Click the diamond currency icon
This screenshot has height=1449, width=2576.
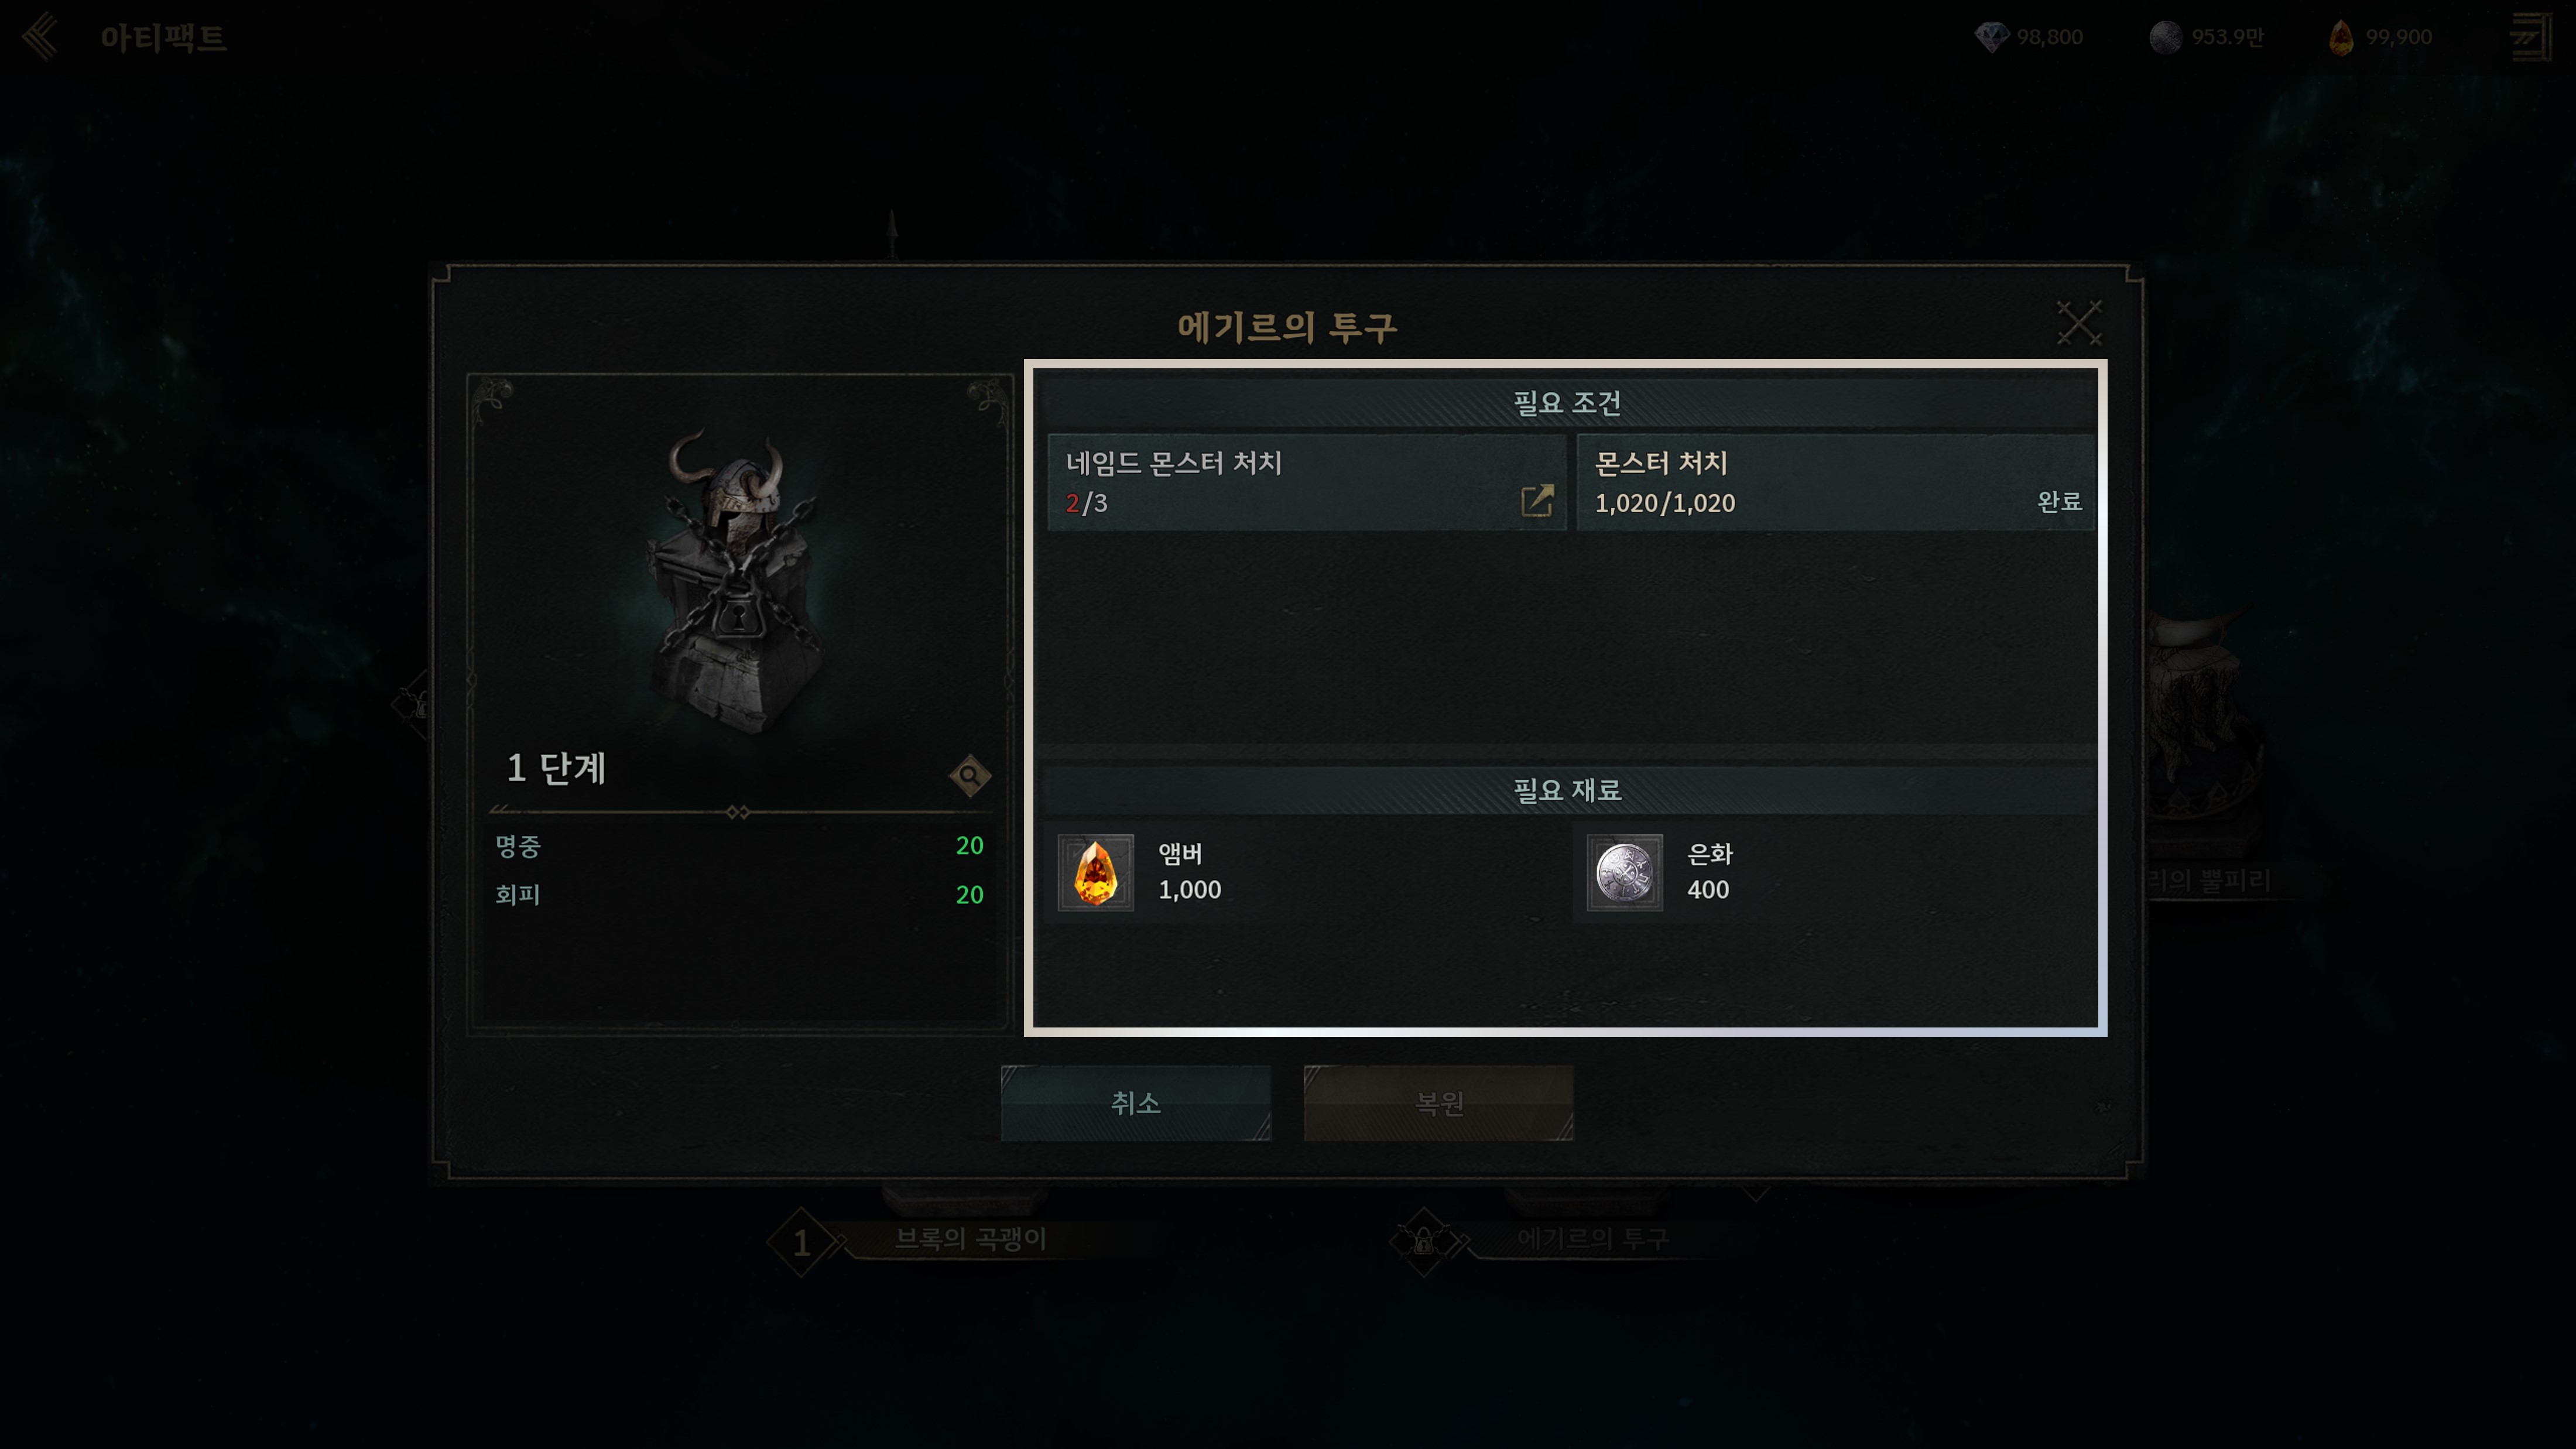coord(1991,37)
